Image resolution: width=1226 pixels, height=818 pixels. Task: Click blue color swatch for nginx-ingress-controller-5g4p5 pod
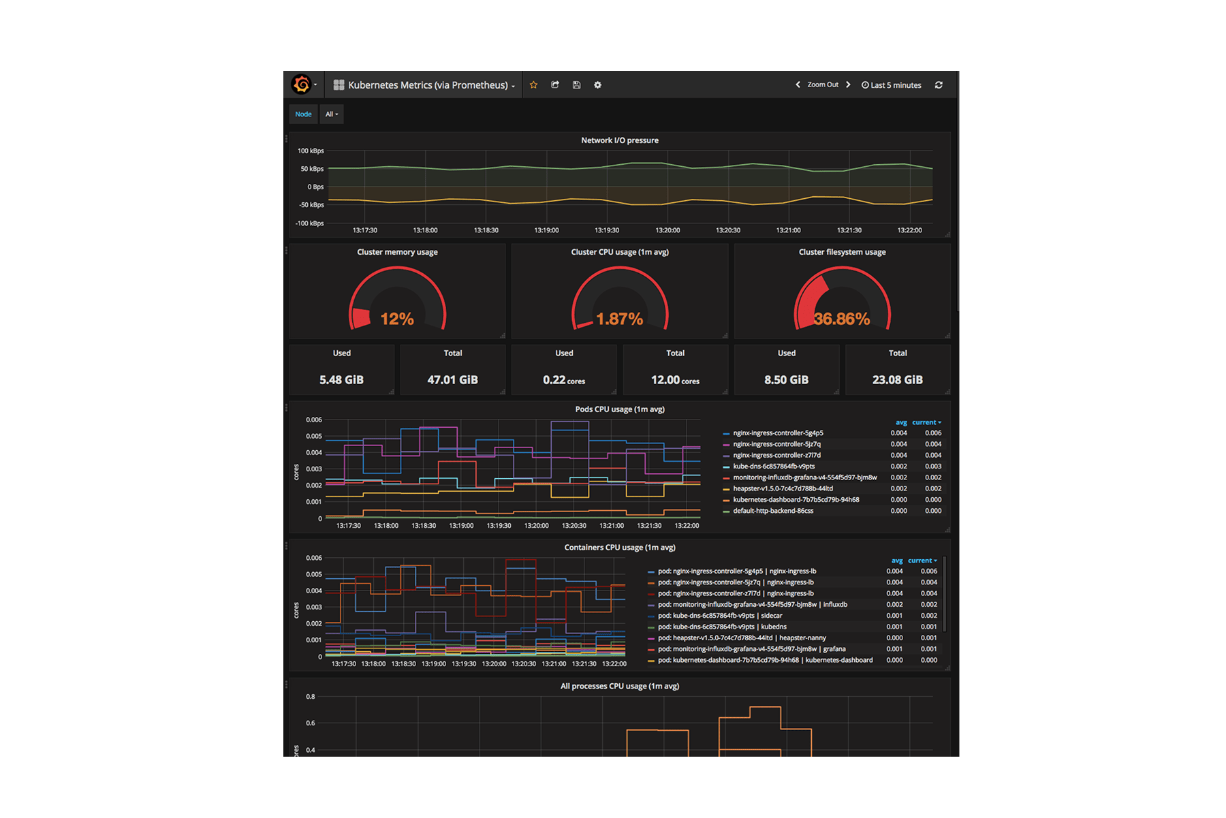(726, 434)
